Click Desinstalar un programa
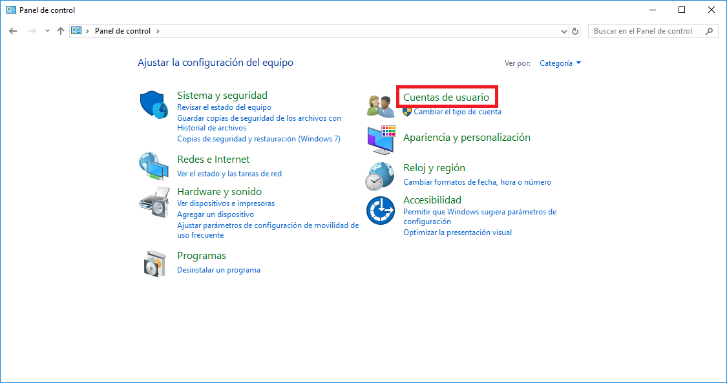This screenshot has height=383, width=727. tap(219, 270)
